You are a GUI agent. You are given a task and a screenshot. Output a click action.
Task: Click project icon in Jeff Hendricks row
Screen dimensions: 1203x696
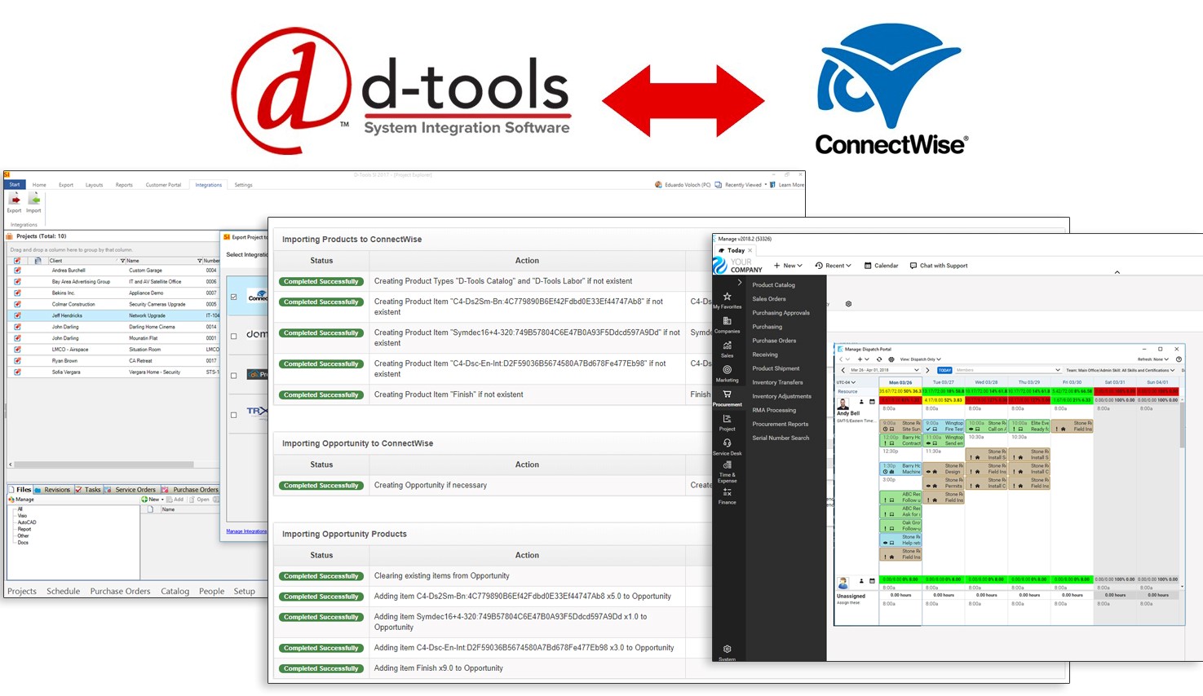17,315
